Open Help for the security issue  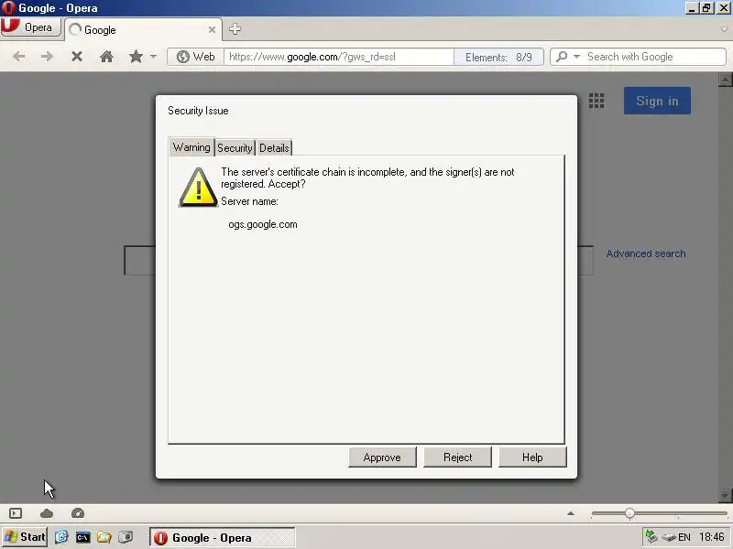click(x=532, y=457)
